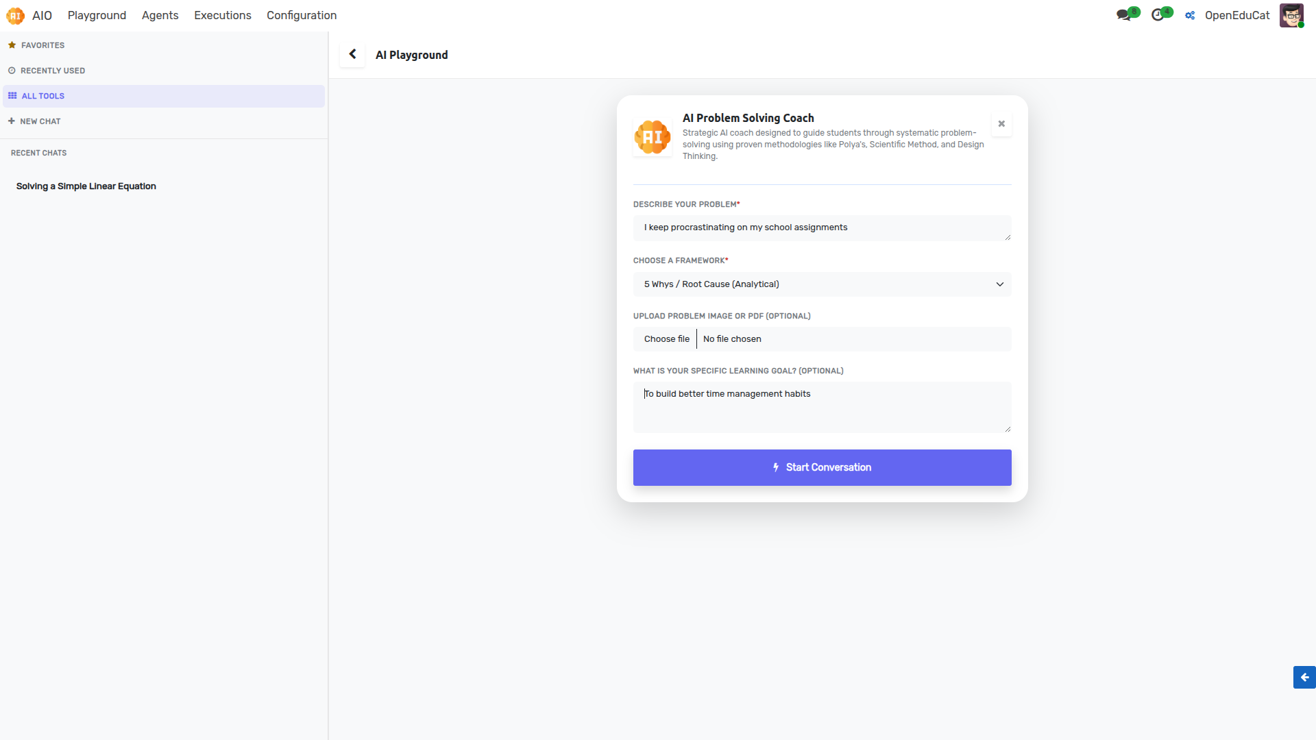Click the blue arrow panel toggle

(1304, 677)
